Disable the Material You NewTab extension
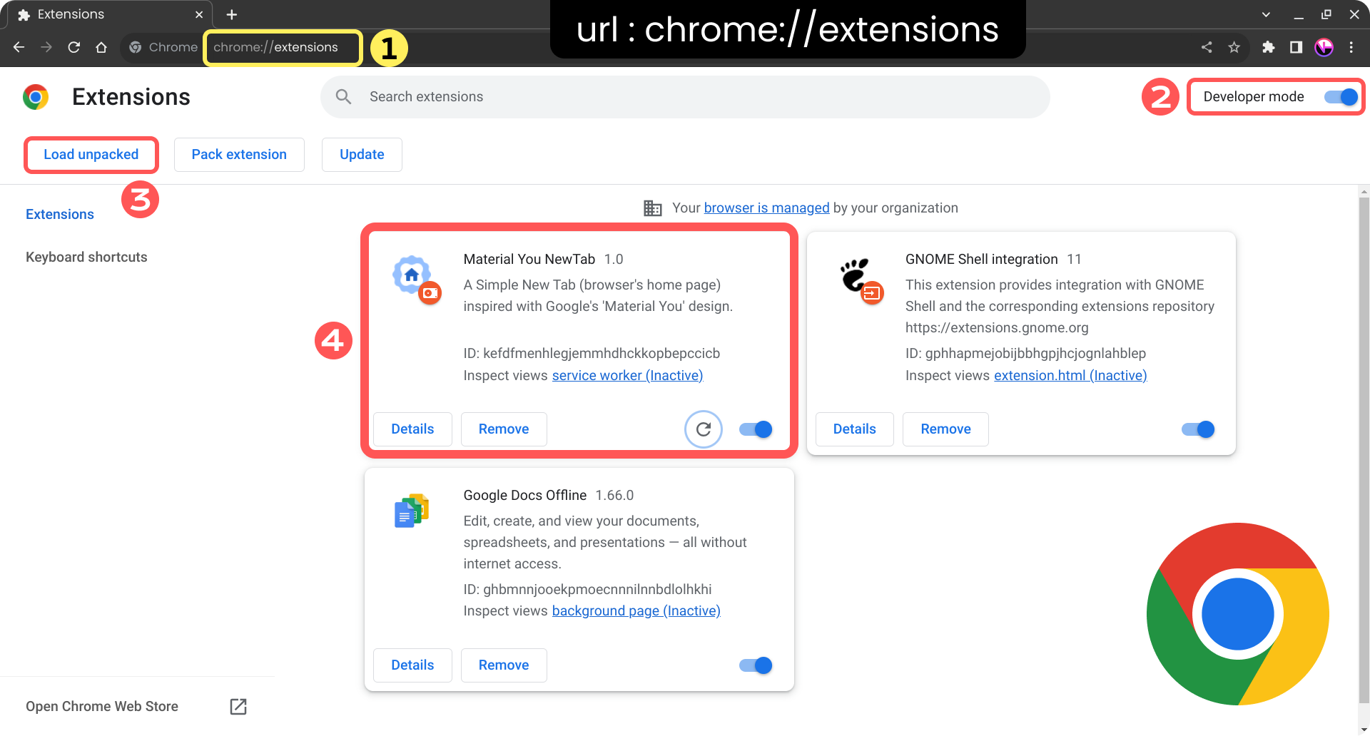This screenshot has width=1370, height=736. [x=756, y=429]
